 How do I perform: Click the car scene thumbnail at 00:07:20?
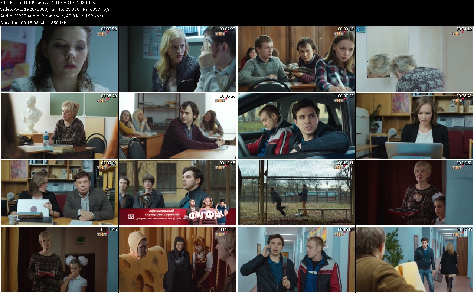pos(296,126)
